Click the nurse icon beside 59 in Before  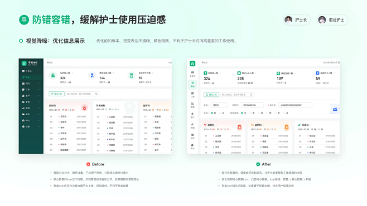click(x=131, y=75)
